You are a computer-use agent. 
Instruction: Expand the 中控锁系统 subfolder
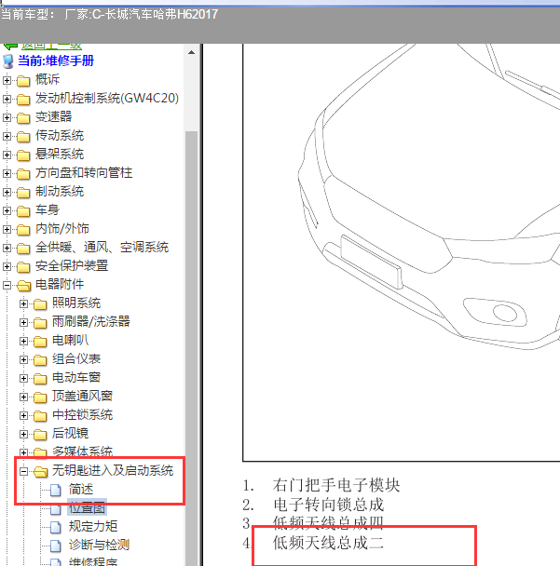point(23,415)
